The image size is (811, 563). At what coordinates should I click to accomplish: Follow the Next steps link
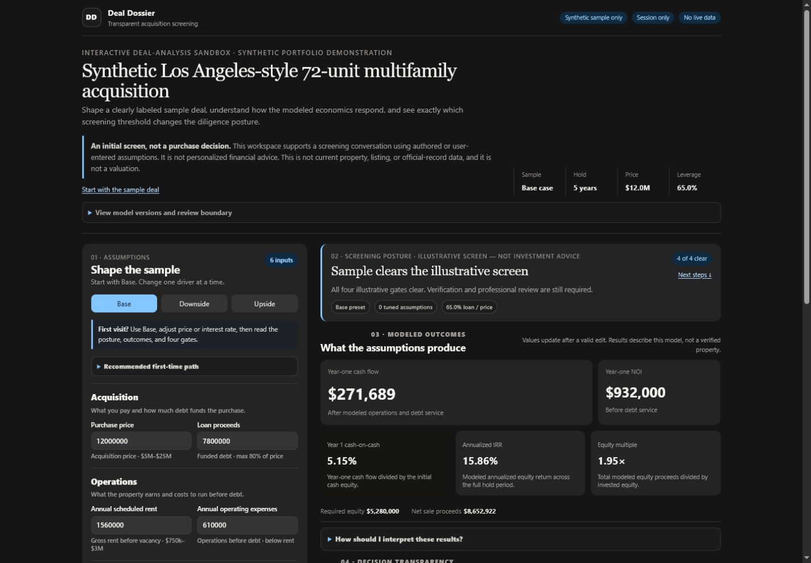[694, 275]
